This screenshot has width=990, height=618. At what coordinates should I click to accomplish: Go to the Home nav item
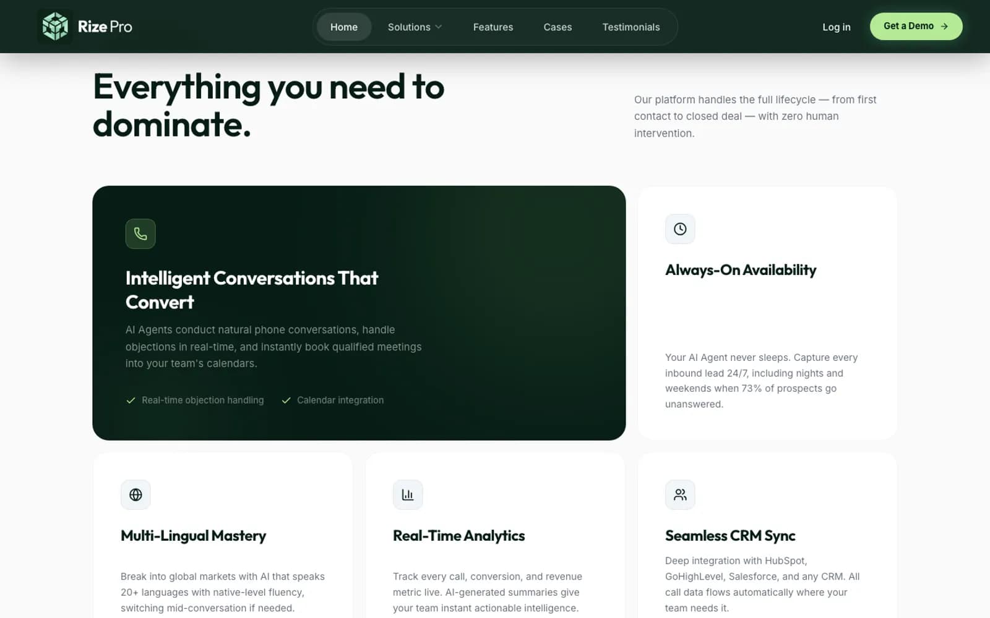[x=344, y=27]
